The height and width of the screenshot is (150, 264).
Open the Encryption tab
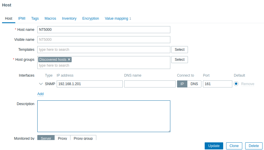pos(90,18)
